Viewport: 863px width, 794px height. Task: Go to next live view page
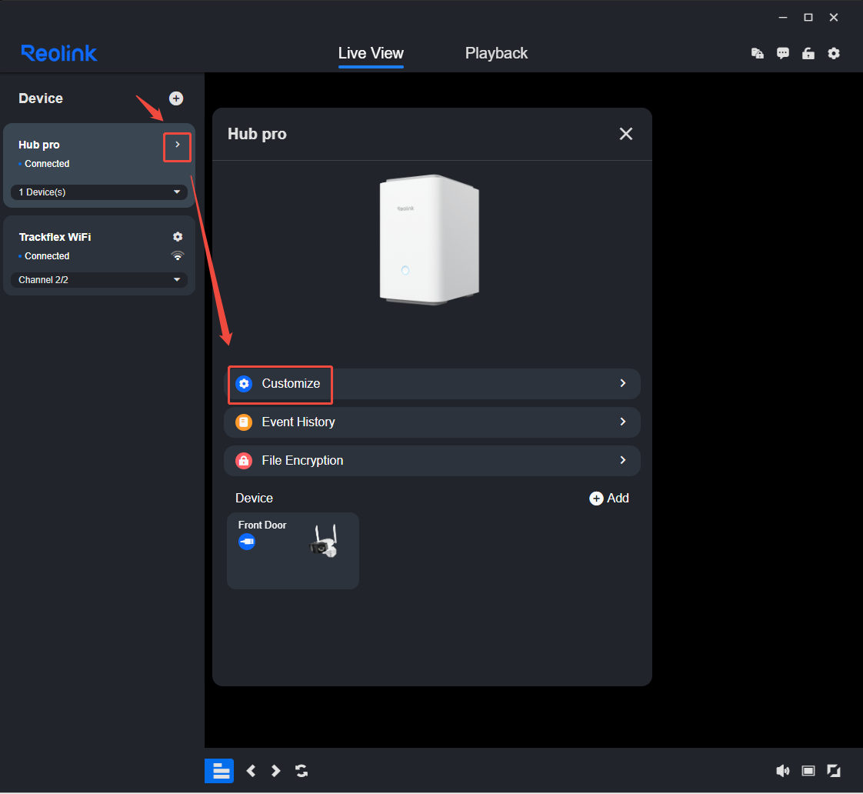point(275,771)
